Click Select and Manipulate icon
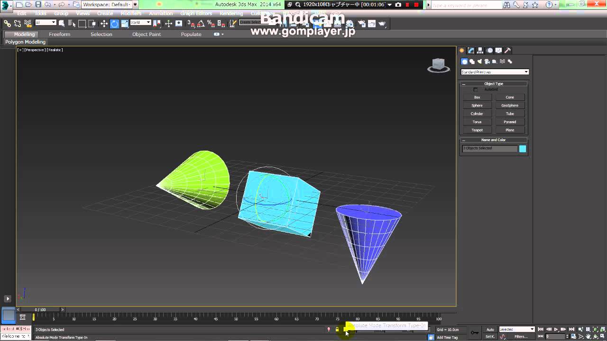The image size is (607, 341). click(168, 23)
